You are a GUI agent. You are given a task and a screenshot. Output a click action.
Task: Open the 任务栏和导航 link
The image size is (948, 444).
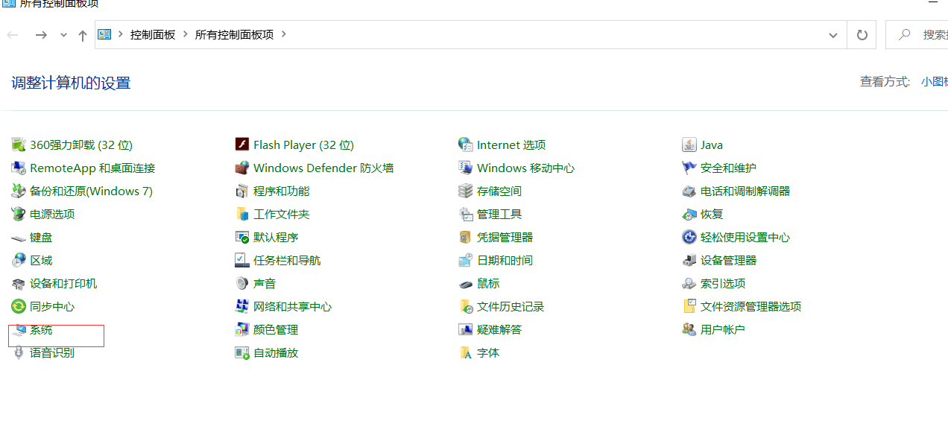(x=287, y=260)
